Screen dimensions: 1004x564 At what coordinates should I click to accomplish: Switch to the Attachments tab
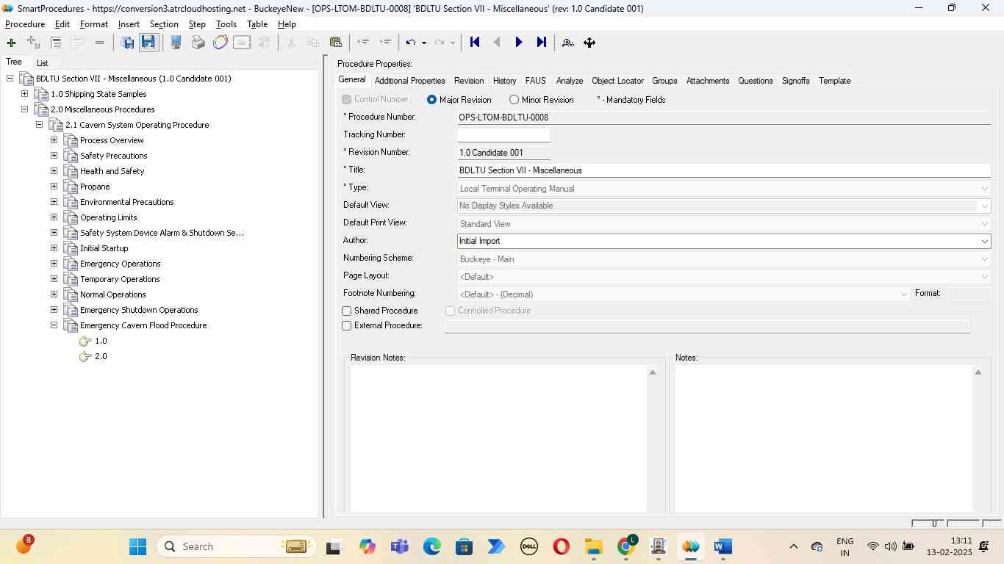(708, 81)
